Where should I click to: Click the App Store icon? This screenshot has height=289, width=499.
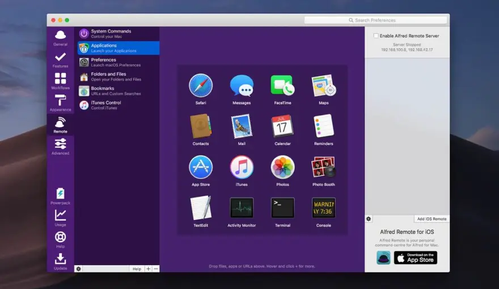[x=201, y=167]
